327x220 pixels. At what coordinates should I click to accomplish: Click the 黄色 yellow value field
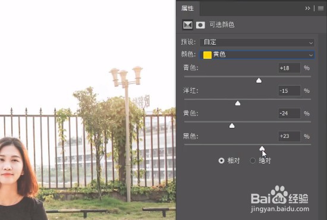click(x=290, y=114)
